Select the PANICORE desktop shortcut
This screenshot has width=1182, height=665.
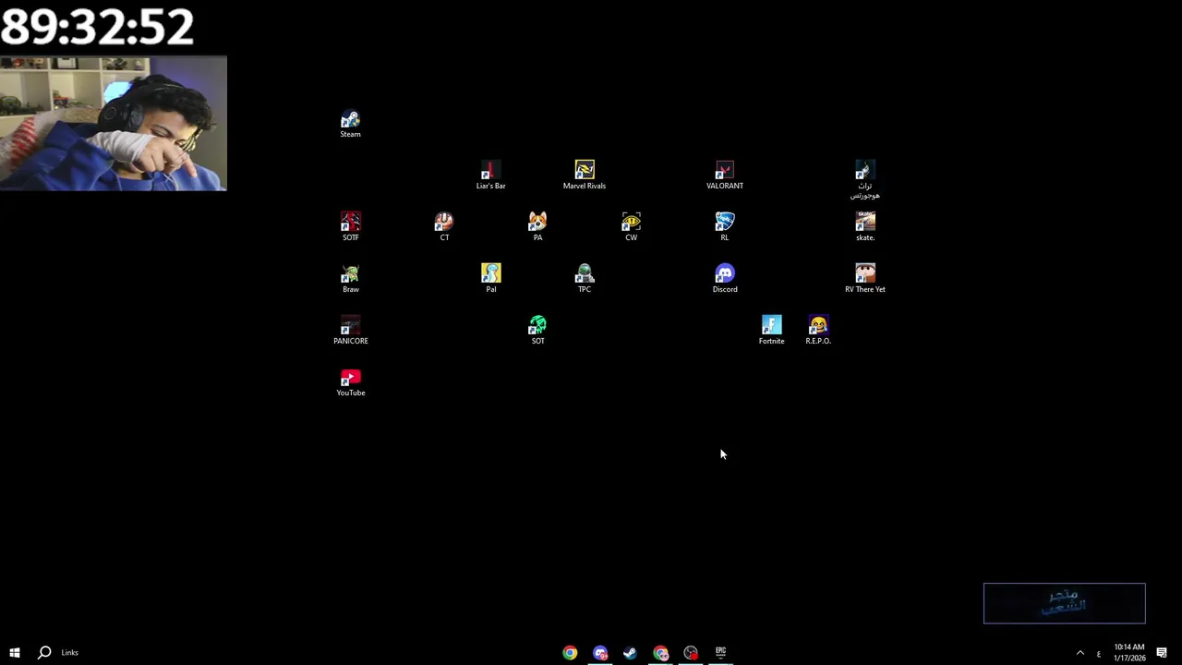(x=350, y=331)
